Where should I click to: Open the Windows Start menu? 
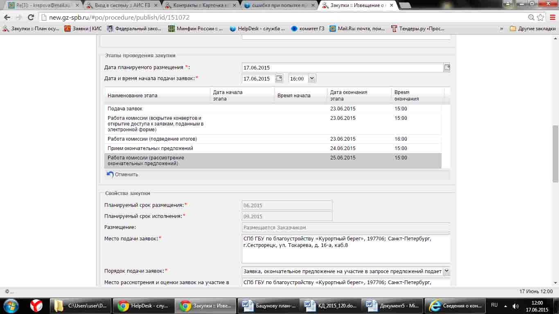pos(11,305)
